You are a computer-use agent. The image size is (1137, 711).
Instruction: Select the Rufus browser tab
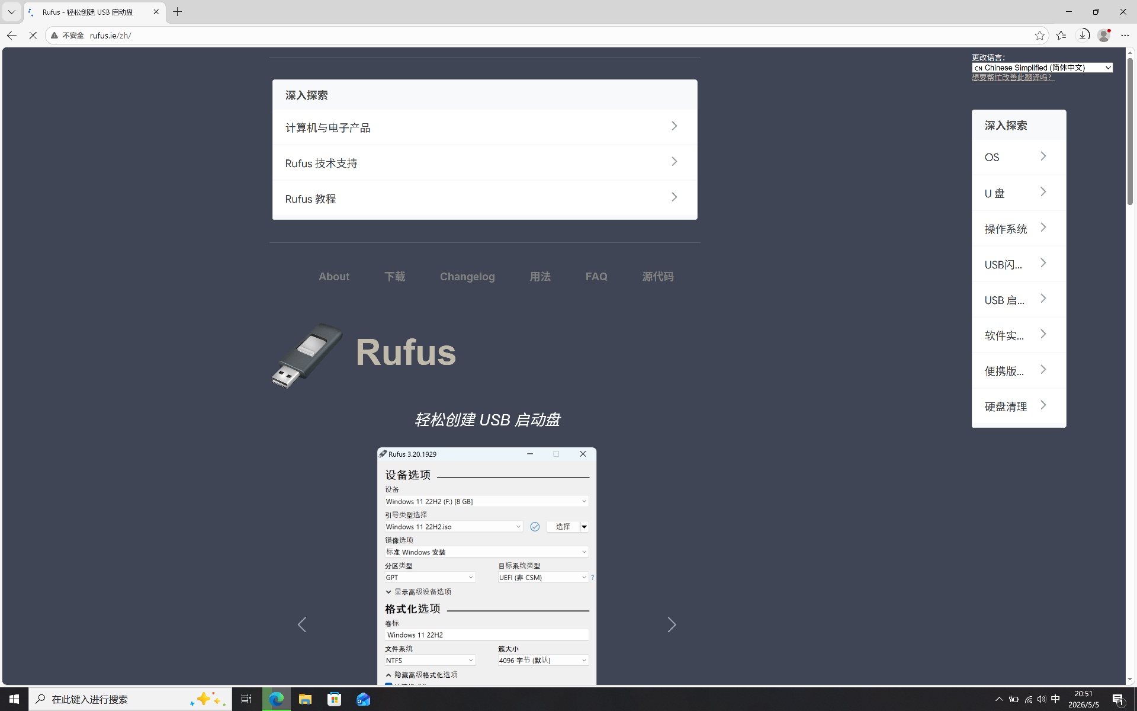tap(95, 12)
